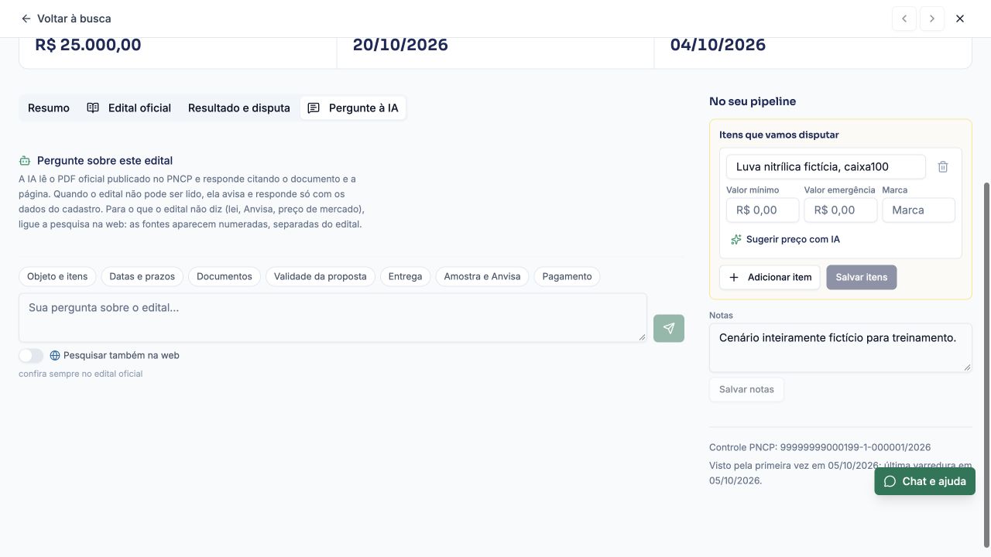Delete the Luva nitrílica item with trash icon
Viewport: 991px width, 557px height.
pos(943,166)
